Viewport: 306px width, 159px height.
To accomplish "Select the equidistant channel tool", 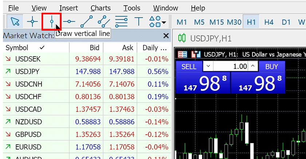I will click(x=104, y=22).
